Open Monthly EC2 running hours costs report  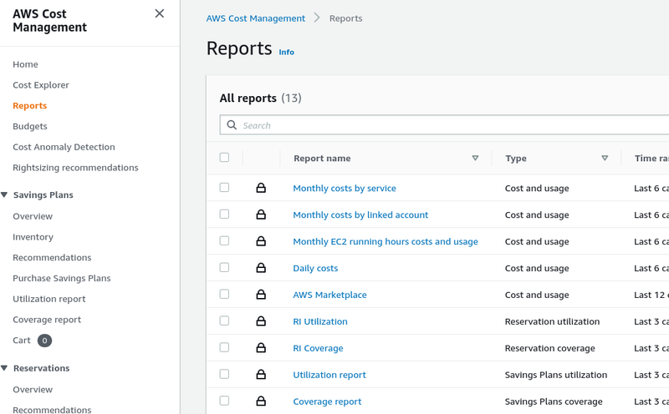[x=385, y=242]
